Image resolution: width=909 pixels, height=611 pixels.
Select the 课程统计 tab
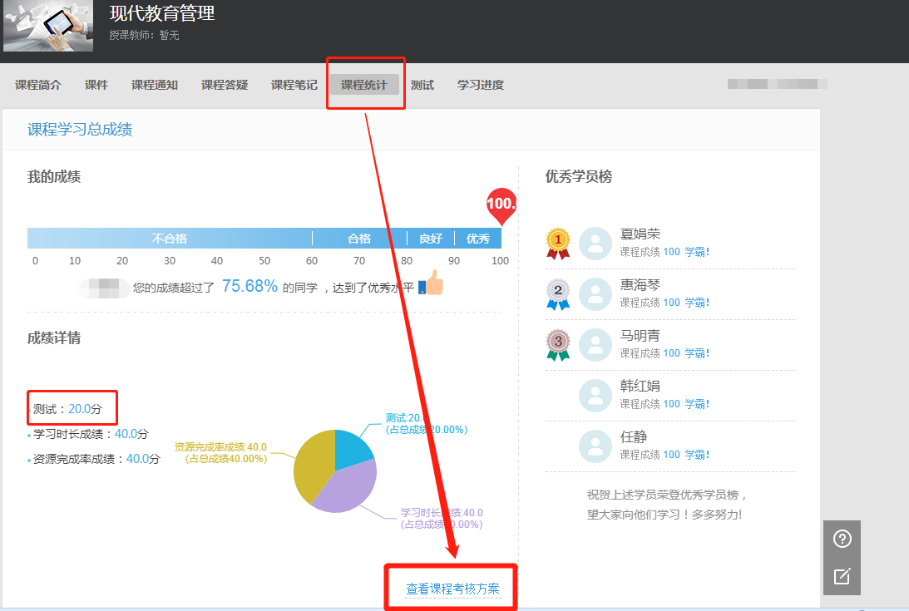point(364,85)
